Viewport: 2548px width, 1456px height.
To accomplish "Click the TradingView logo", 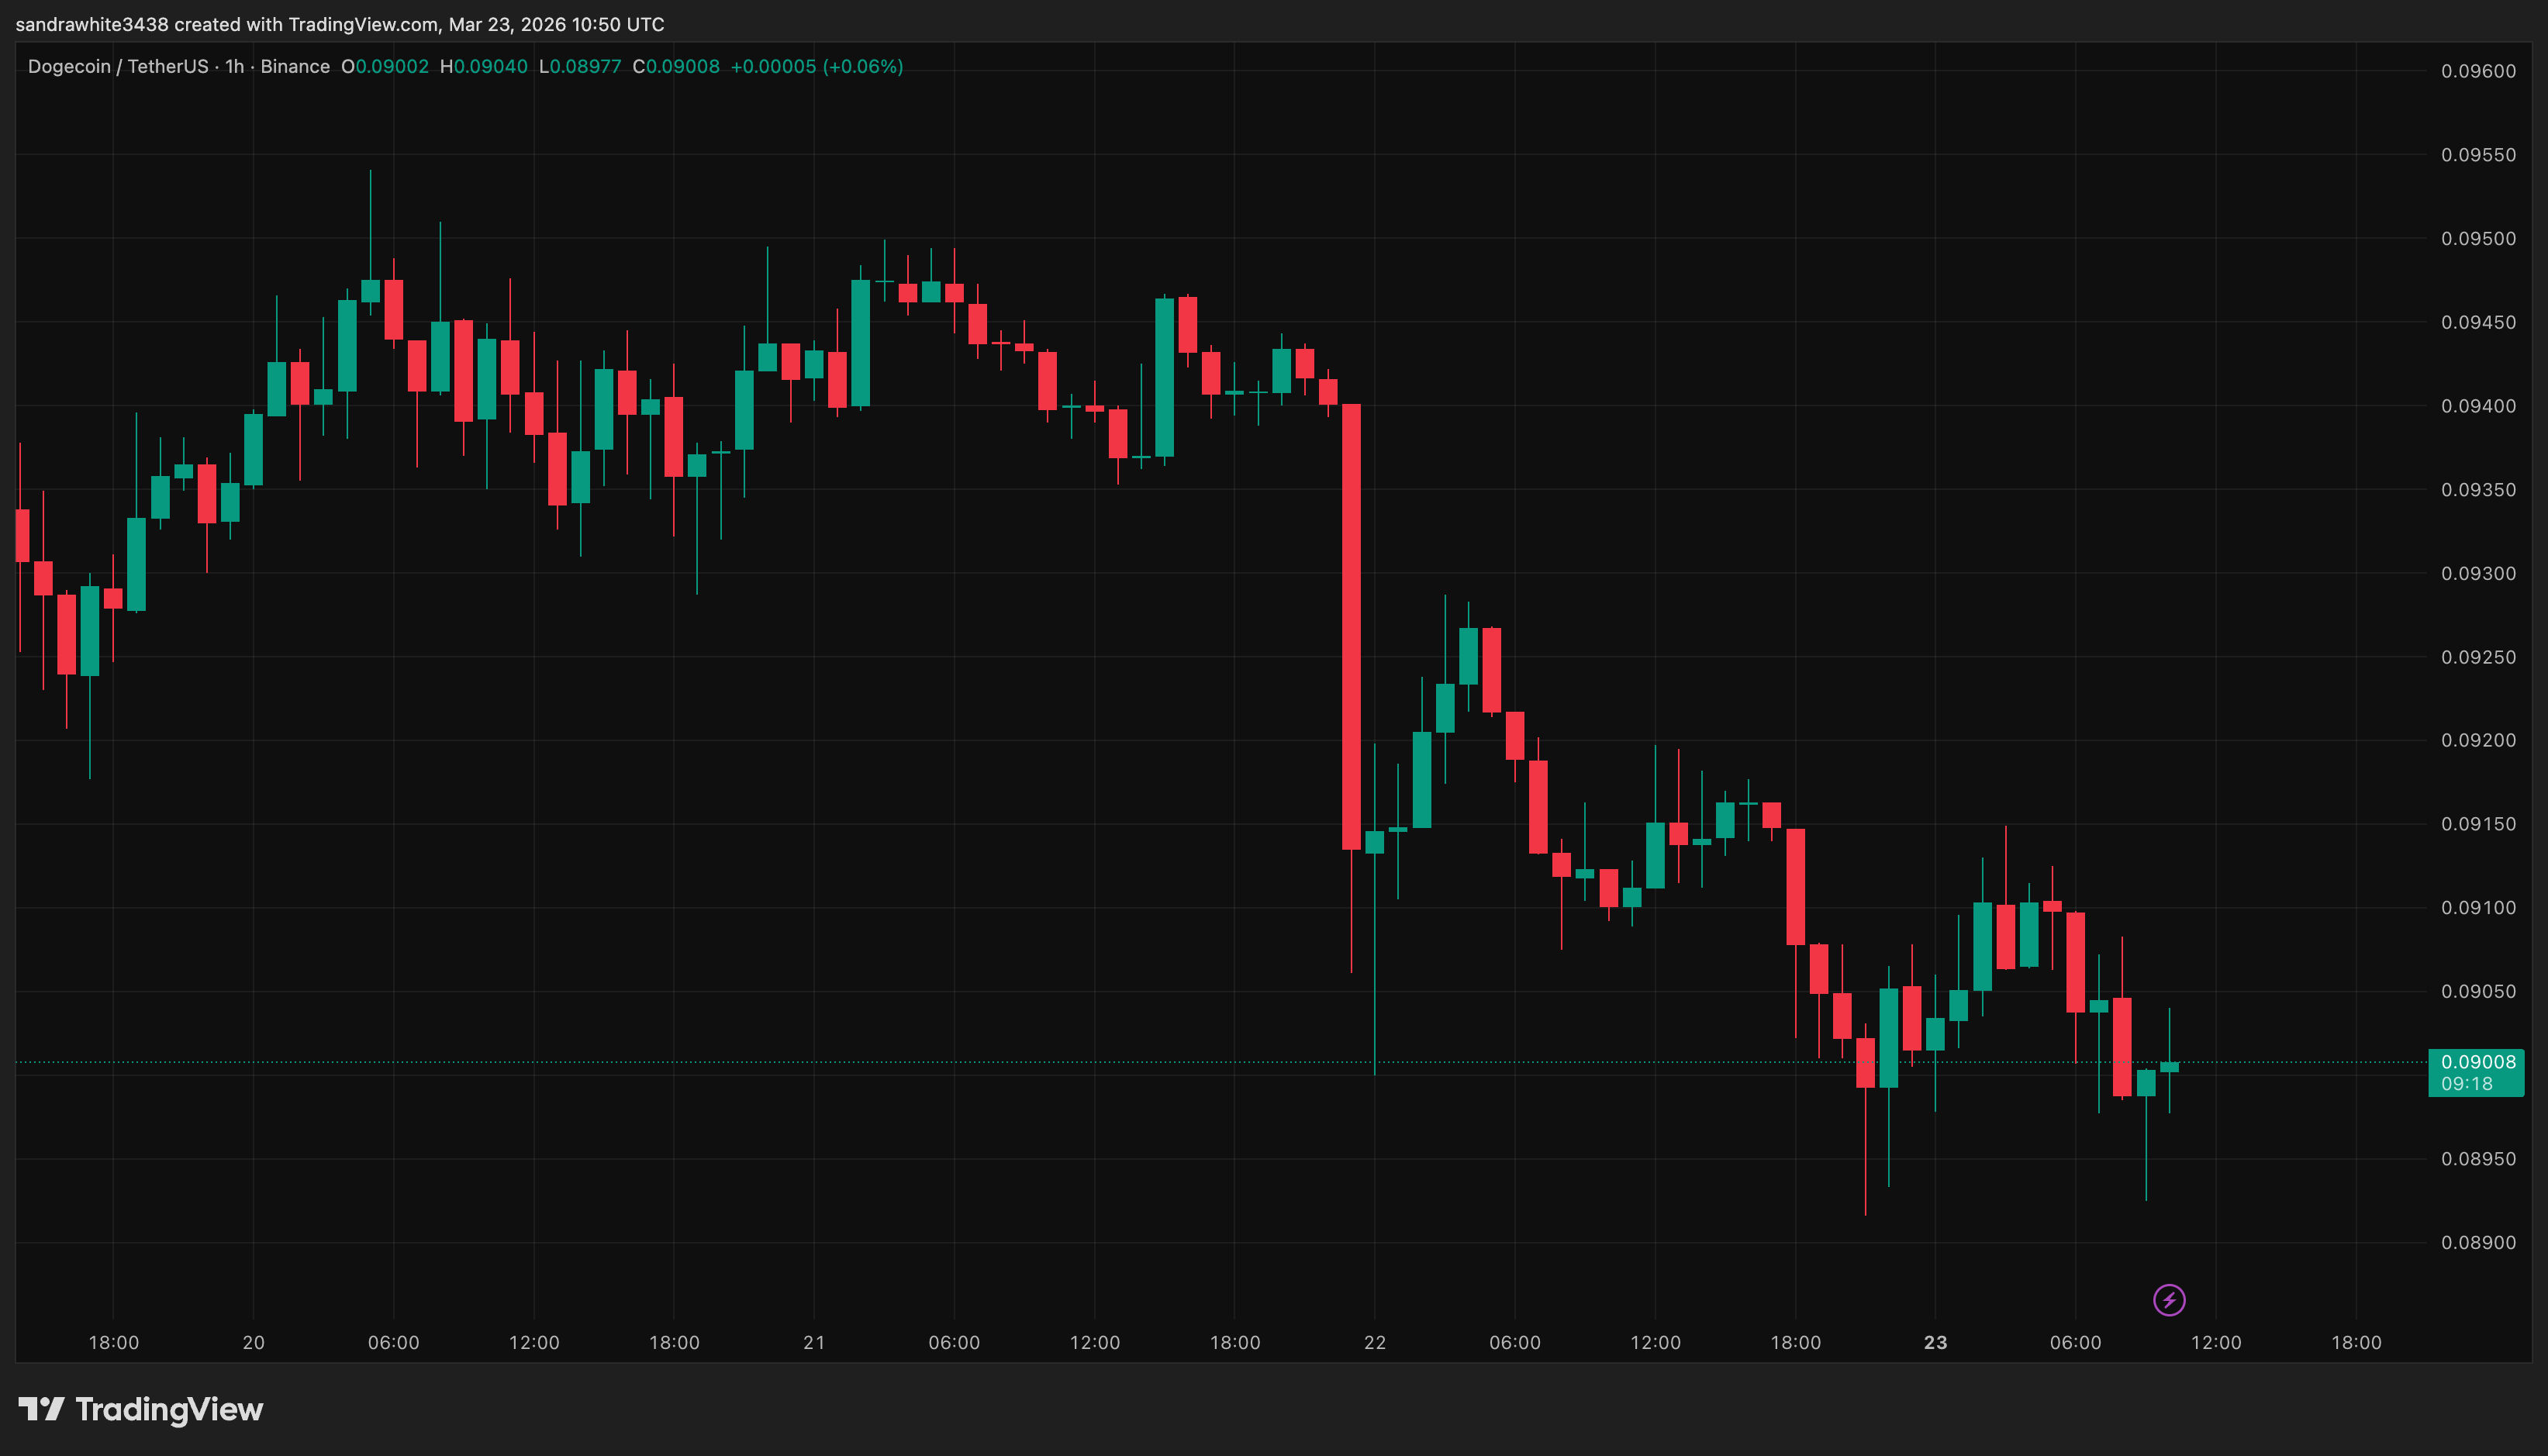I will coord(140,1410).
